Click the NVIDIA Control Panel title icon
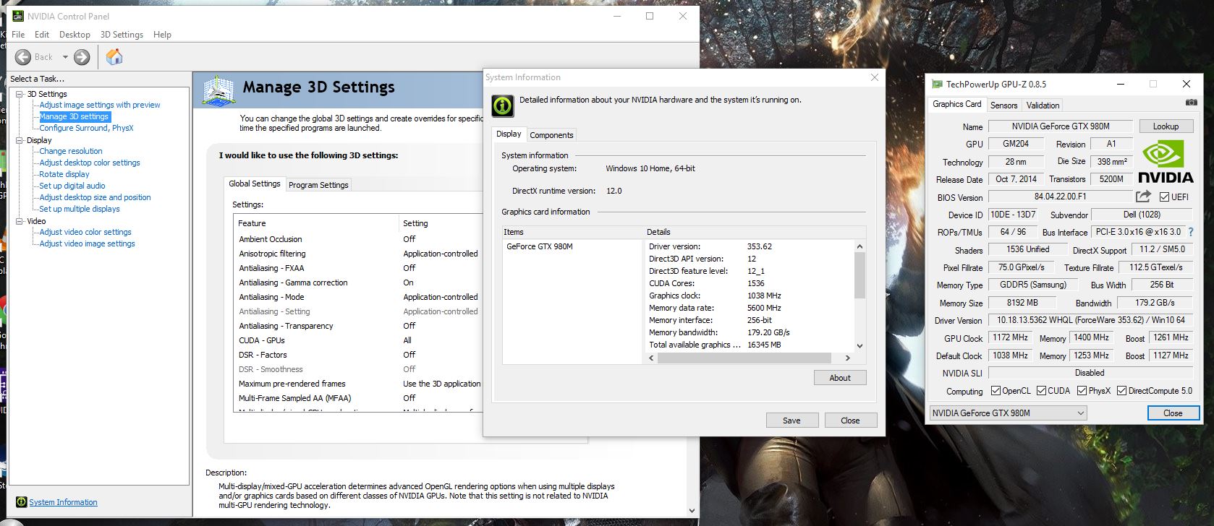Image resolution: width=1214 pixels, height=526 pixels. click(18, 16)
